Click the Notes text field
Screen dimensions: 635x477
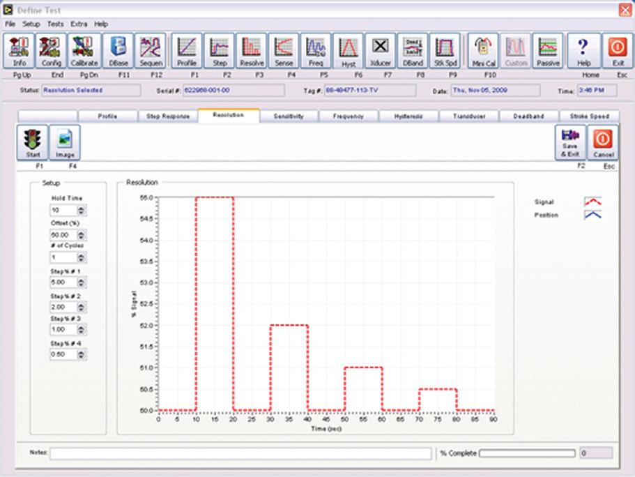pyautogui.click(x=240, y=453)
